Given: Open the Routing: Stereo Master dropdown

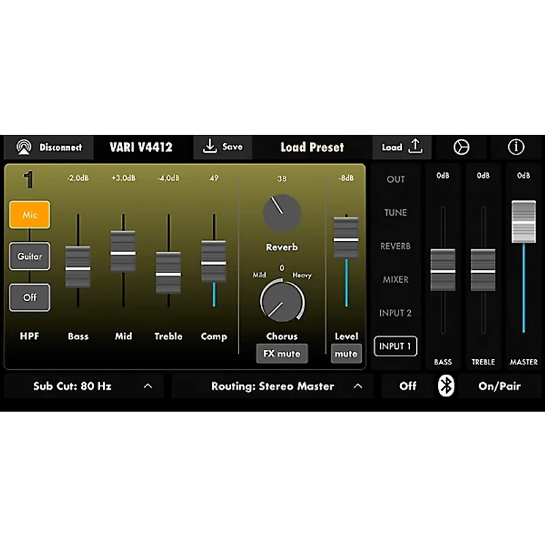Looking at the screenshot, I should (x=272, y=386).
